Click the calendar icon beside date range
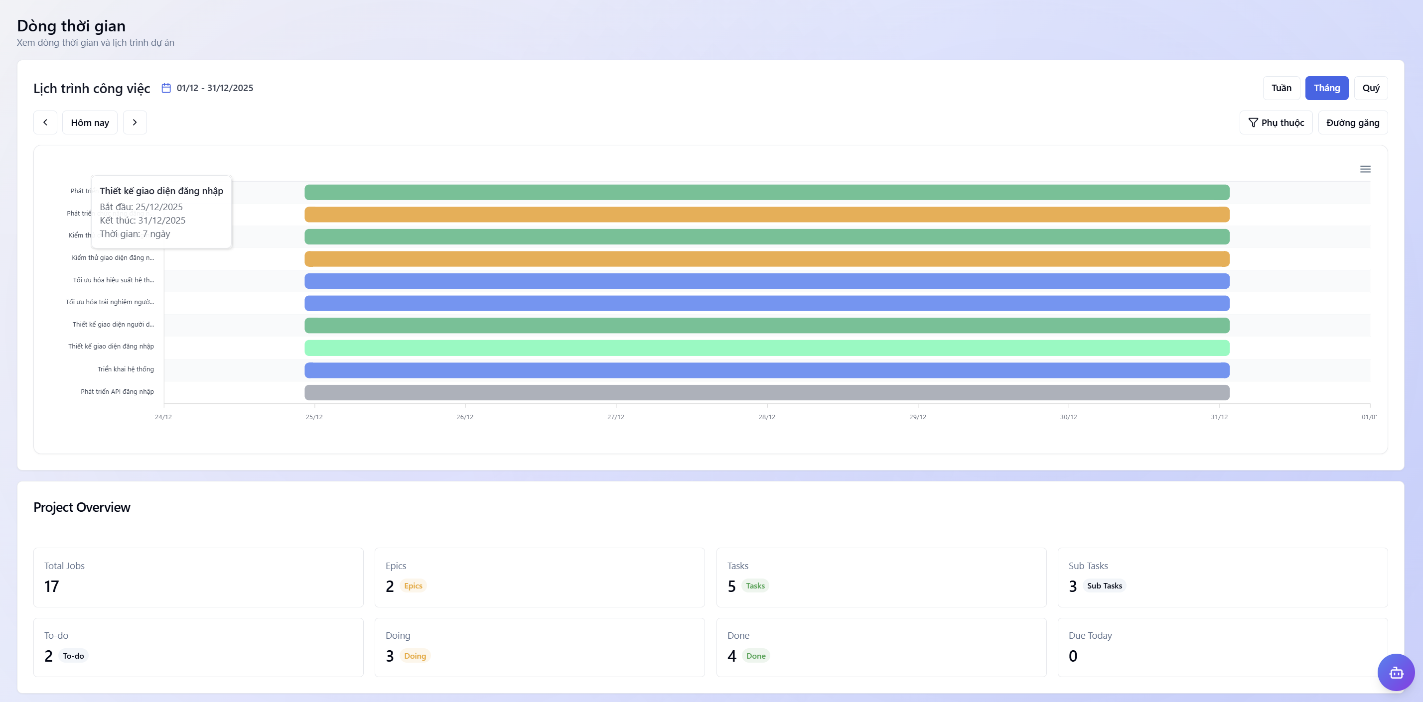 [166, 88]
